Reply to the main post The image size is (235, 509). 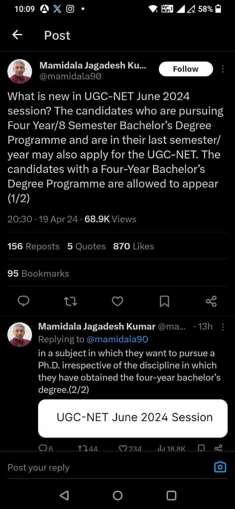23,301
